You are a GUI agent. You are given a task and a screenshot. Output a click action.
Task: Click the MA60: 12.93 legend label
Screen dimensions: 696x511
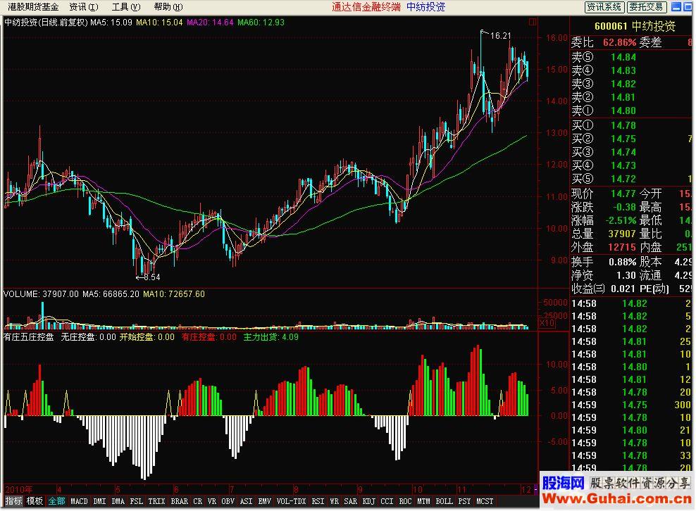coord(261,23)
